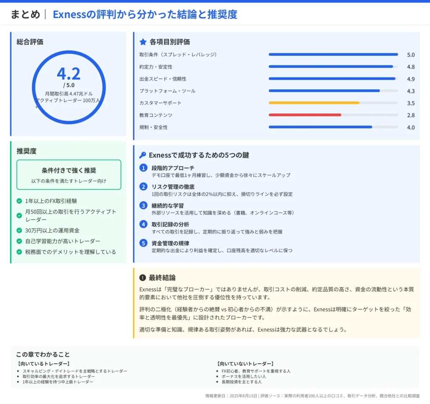The height and width of the screenshot is (404, 430).
Task: Click the 取引記録の分析 title
Action: (170, 224)
